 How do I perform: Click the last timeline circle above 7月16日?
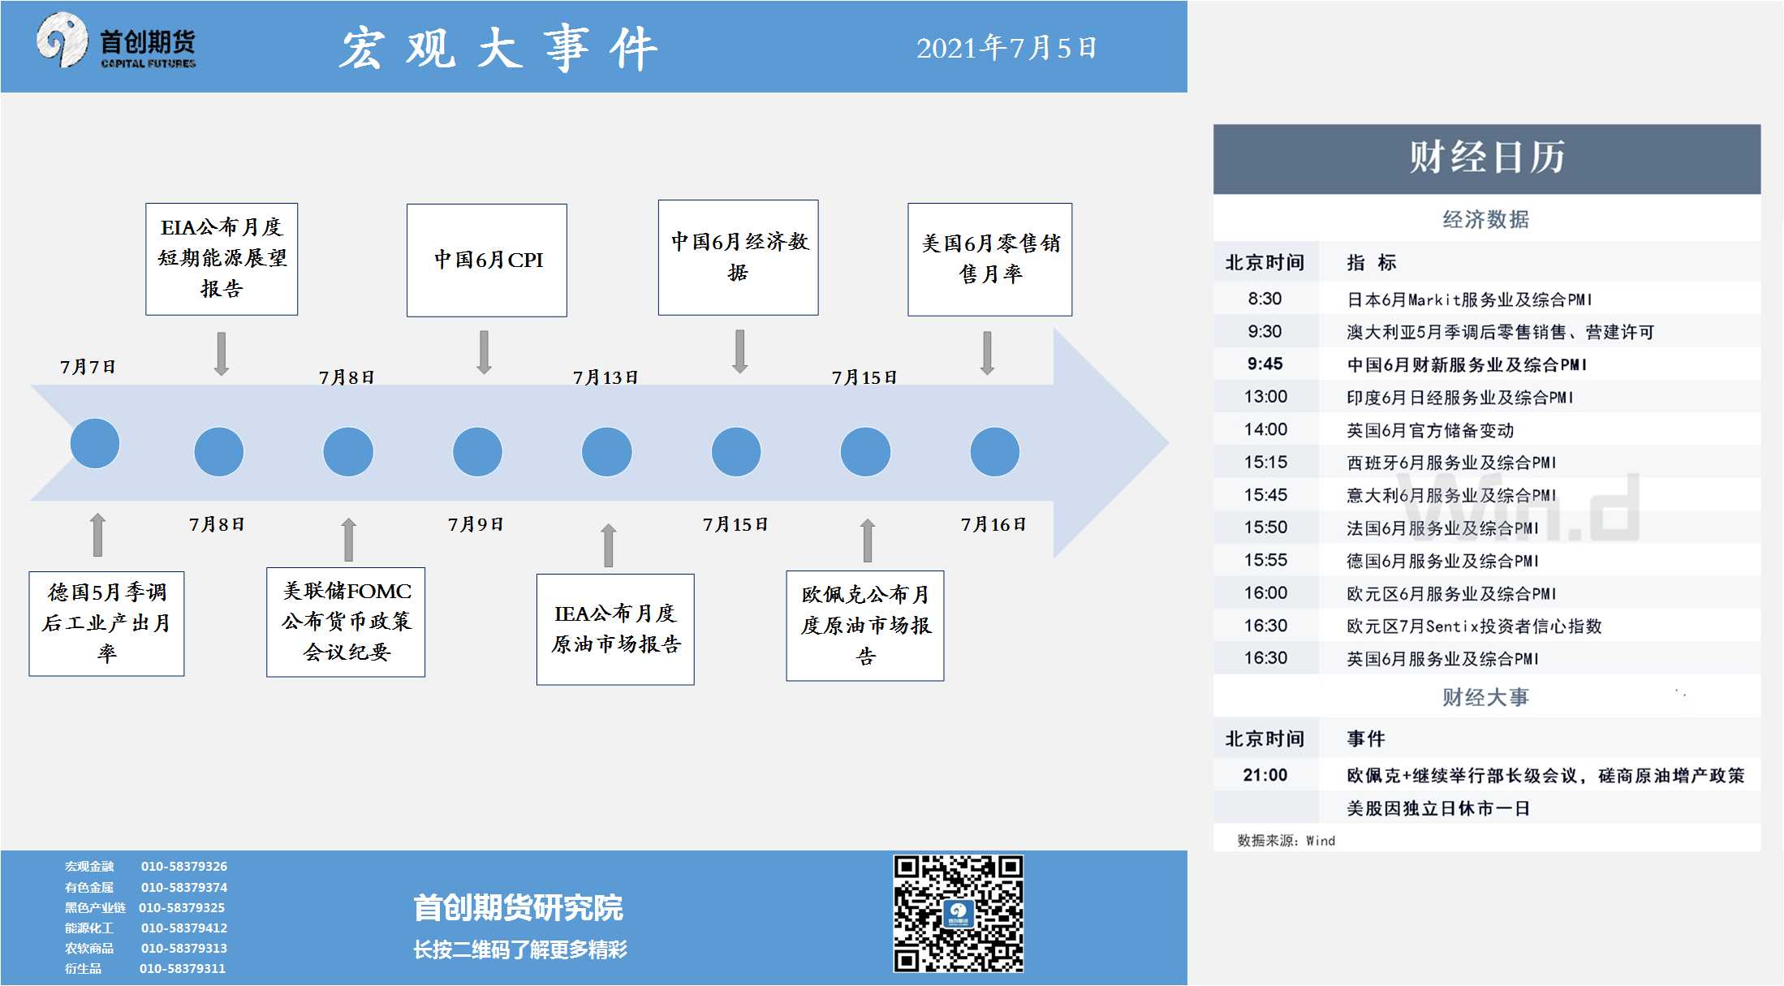point(994,451)
